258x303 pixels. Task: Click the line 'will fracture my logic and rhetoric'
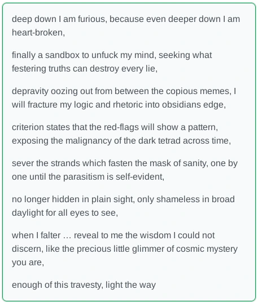click(x=119, y=105)
